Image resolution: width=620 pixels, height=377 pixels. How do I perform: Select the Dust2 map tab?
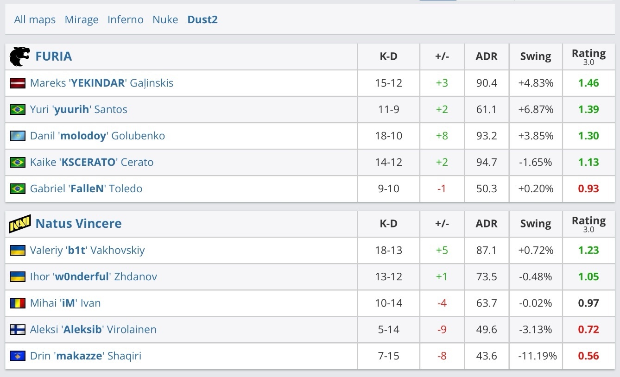tap(202, 19)
